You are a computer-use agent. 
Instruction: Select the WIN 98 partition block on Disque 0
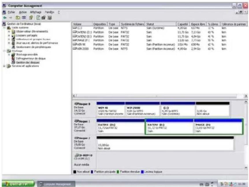tap(111, 109)
